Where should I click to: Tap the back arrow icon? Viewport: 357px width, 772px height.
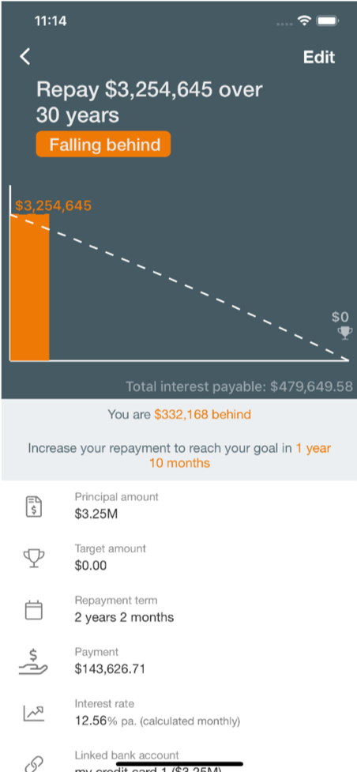(x=25, y=57)
